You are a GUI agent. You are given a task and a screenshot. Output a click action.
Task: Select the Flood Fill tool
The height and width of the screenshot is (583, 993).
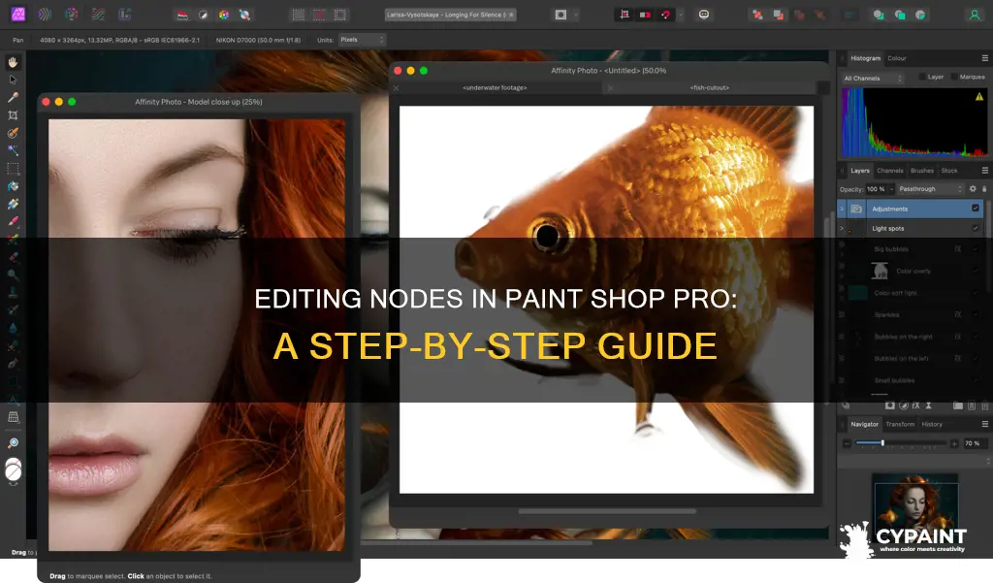click(13, 186)
